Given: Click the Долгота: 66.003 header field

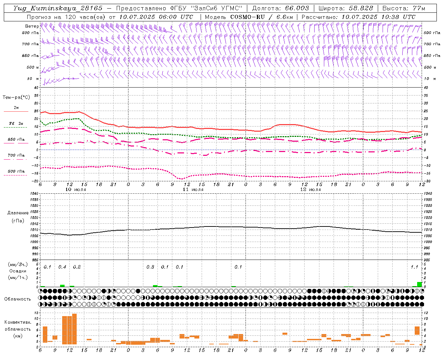Looking at the screenshot, I should [280, 8].
